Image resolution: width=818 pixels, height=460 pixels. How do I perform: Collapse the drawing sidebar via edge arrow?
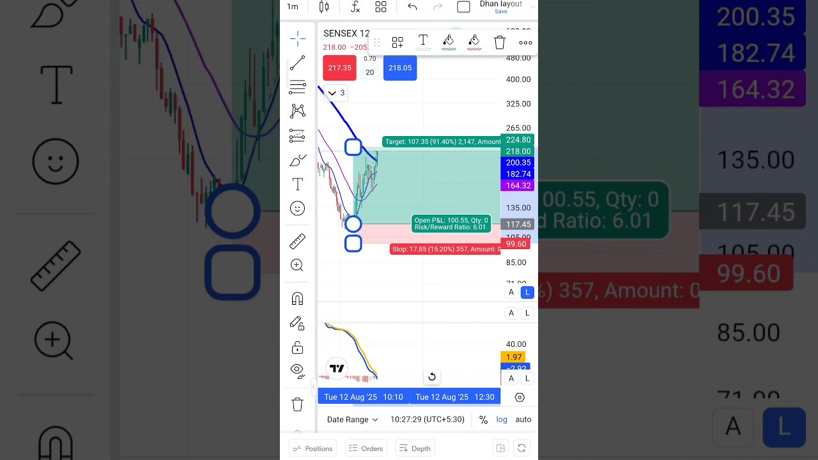click(313, 387)
